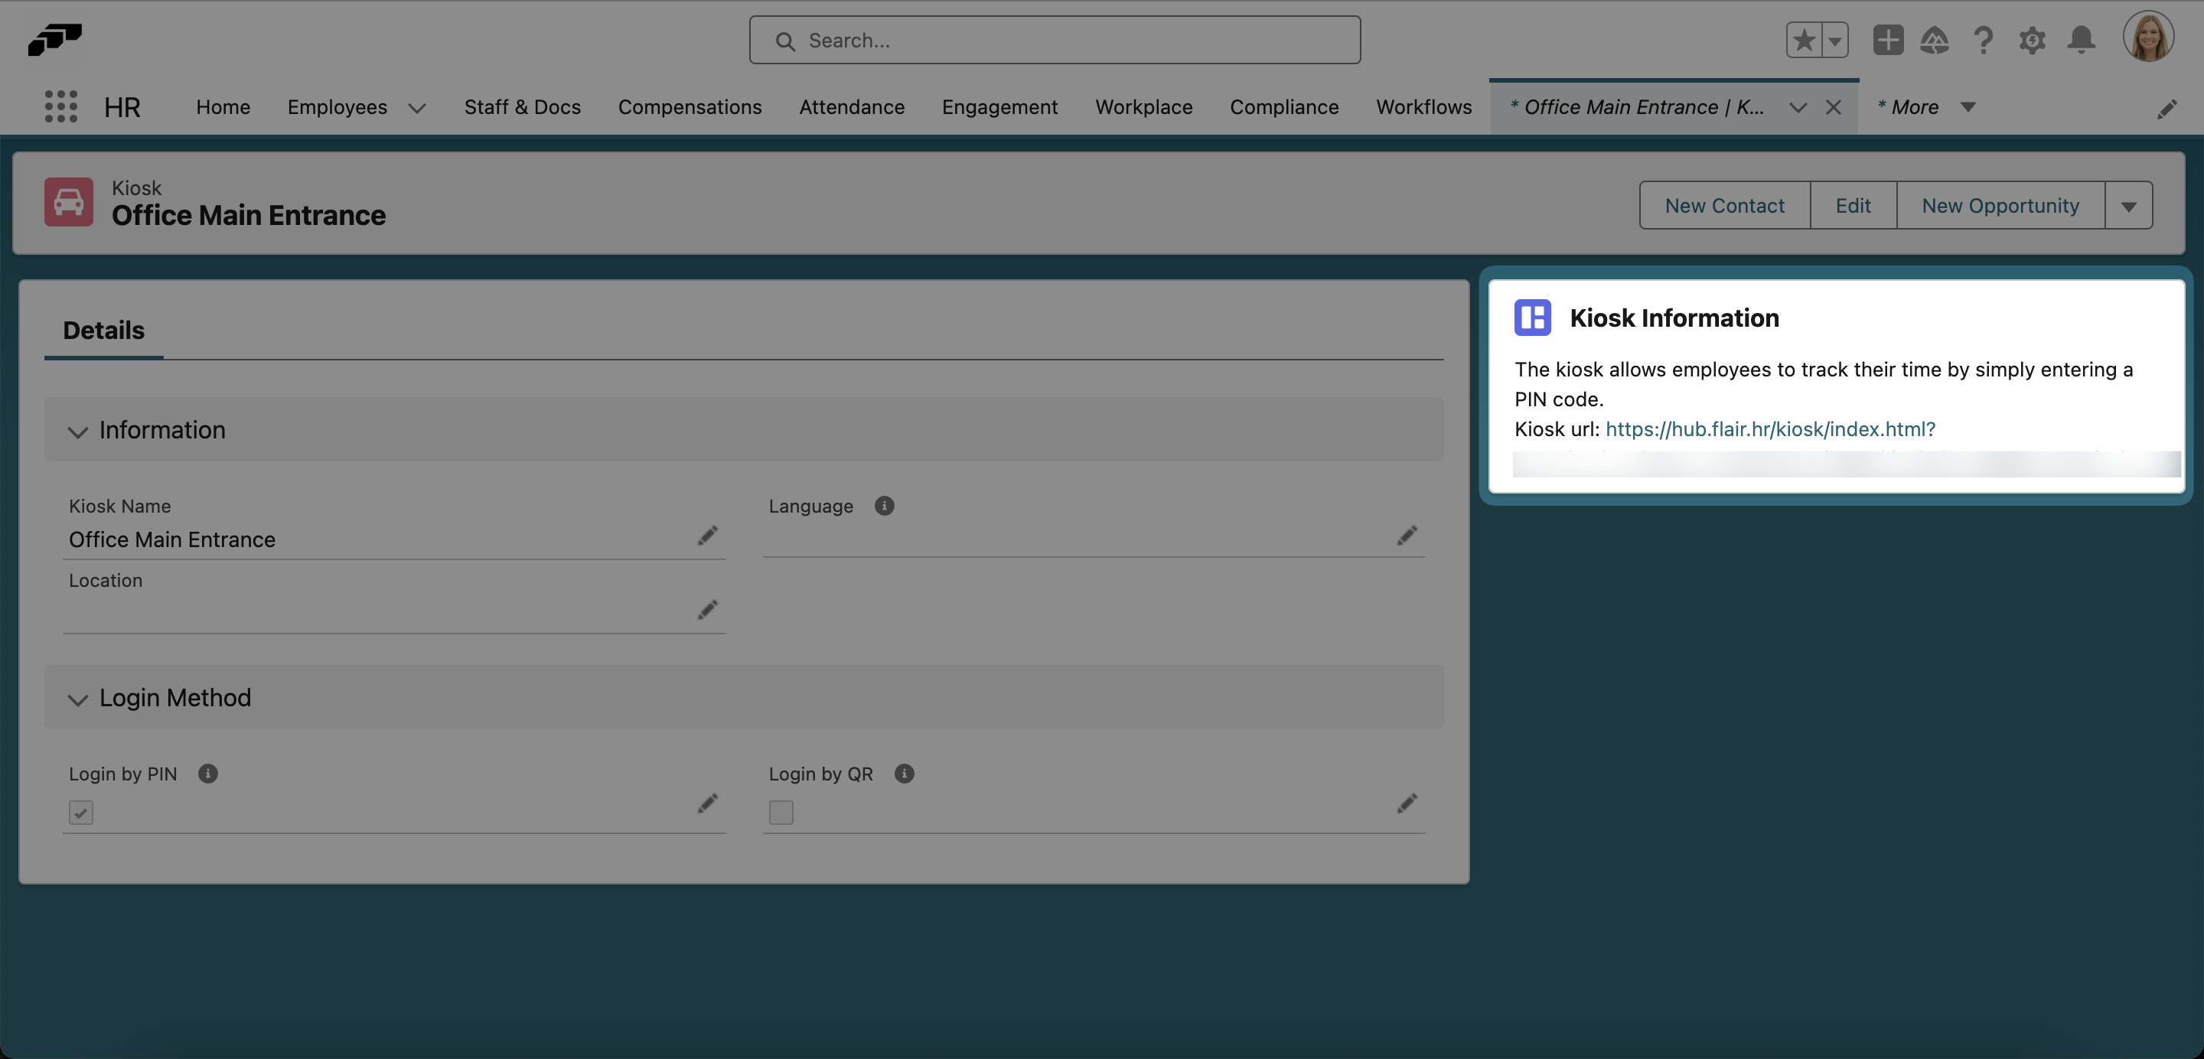Collapse the Login Method section
2204x1059 pixels.
(77, 699)
